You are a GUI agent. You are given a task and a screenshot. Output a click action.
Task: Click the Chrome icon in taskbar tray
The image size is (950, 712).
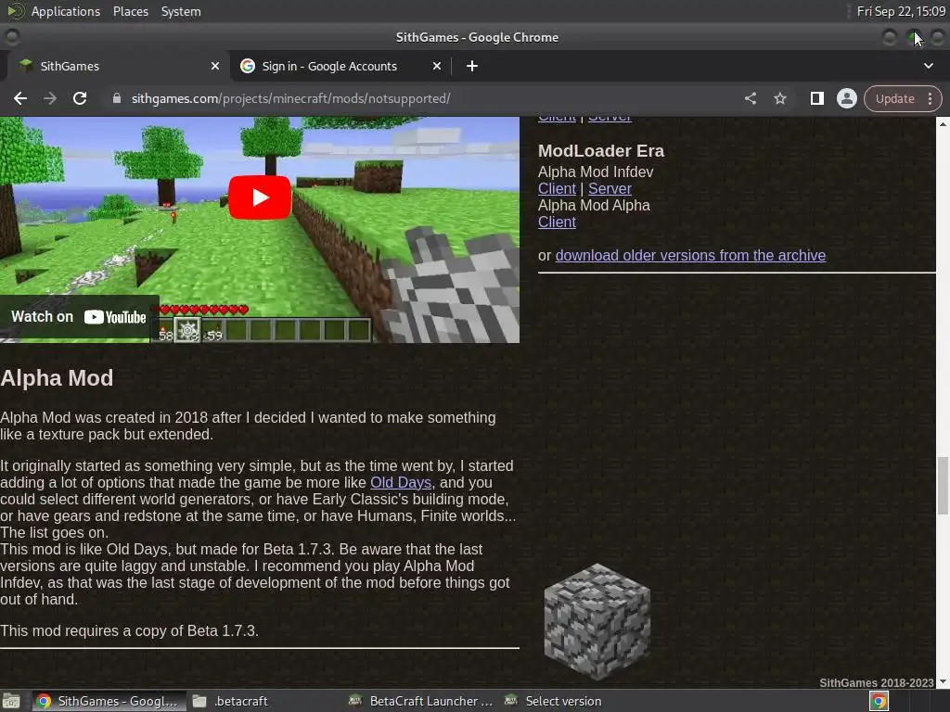(879, 701)
